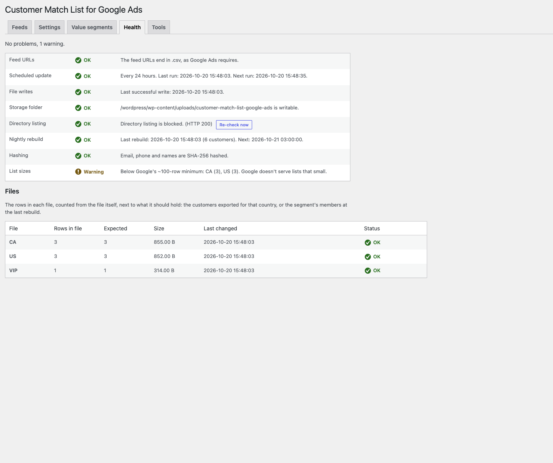Click the 'No problems, 1 warning.' summary
Image resolution: width=553 pixels, height=463 pixels.
tap(35, 44)
